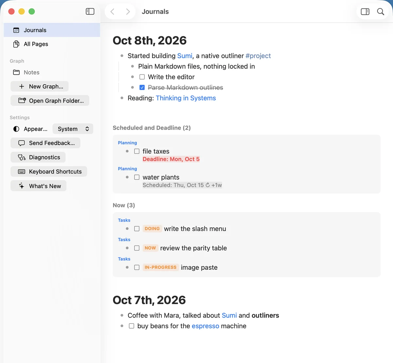Viewport: 393px width, 363px height.
Task: Uncheck the Parse Markdown outlines checkbox
Action: [x=142, y=87]
